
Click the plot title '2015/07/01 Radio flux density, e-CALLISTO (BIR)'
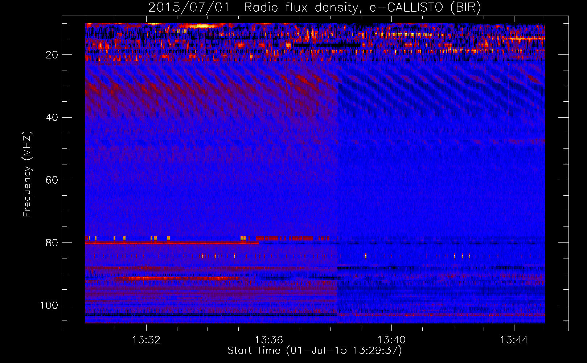click(315, 8)
